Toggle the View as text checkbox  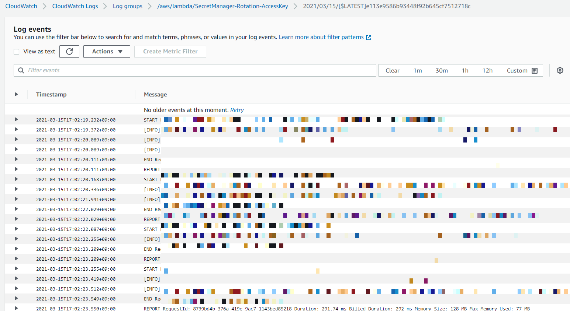coord(17,52)
